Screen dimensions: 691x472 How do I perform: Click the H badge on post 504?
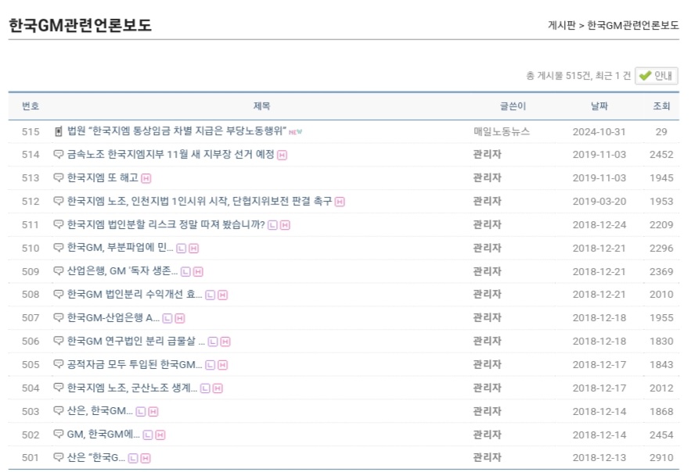pyautogui.click(x=218, y=388)
